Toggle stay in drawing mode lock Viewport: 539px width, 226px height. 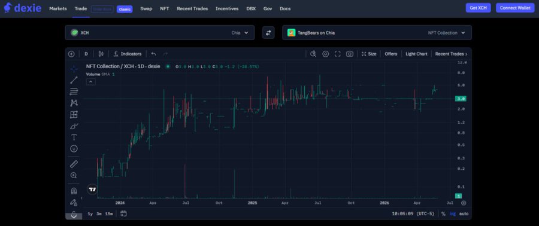pyautogui.click(x=74, y=202)
